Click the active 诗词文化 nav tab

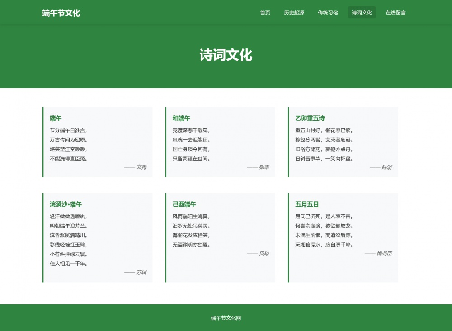(x=362, y=13)
